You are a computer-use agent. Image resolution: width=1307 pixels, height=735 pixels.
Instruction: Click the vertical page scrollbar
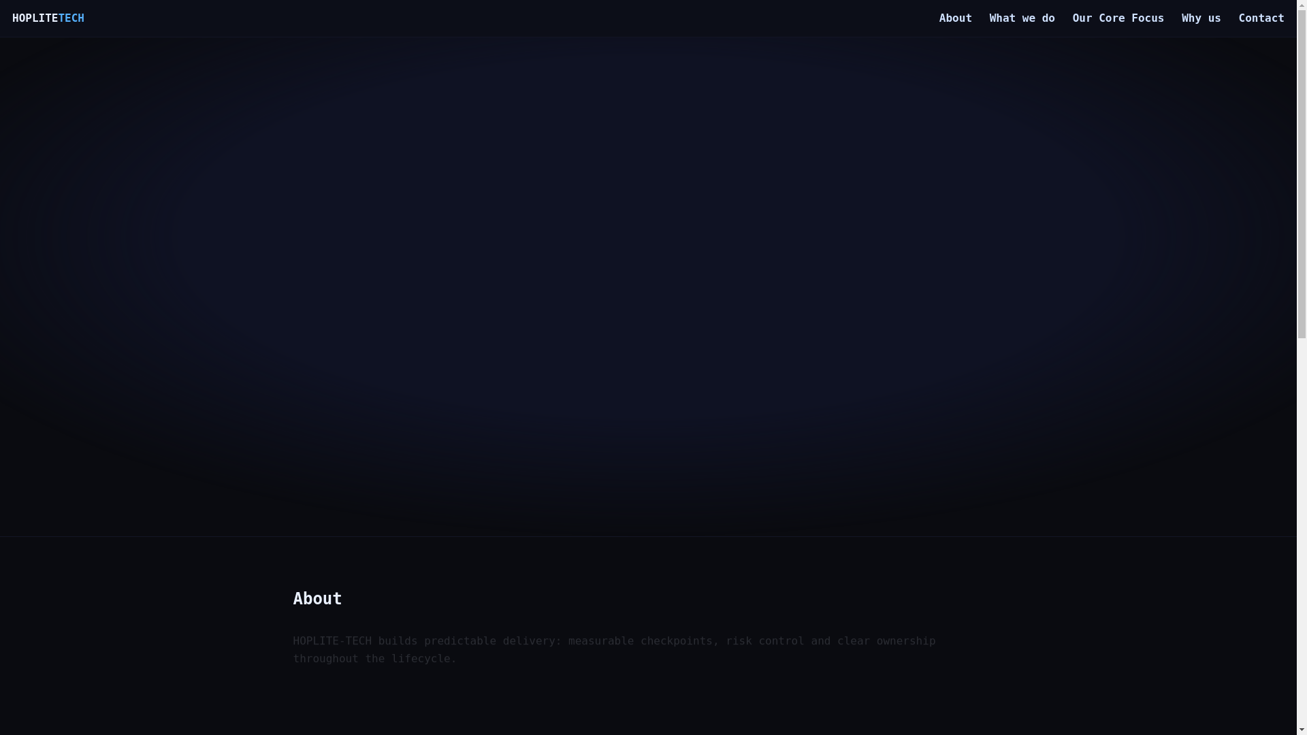click(1302, 367)
